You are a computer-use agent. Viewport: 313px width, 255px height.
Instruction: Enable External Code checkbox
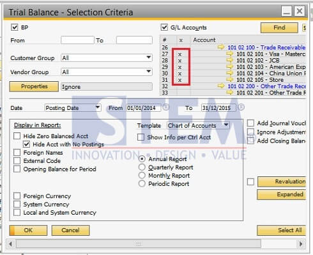pos(17,160)
